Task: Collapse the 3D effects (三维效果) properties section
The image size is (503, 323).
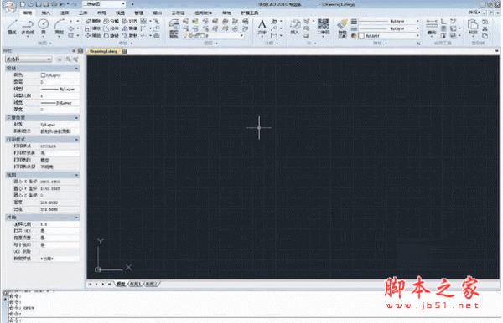Action: click(x=76, y=118)
